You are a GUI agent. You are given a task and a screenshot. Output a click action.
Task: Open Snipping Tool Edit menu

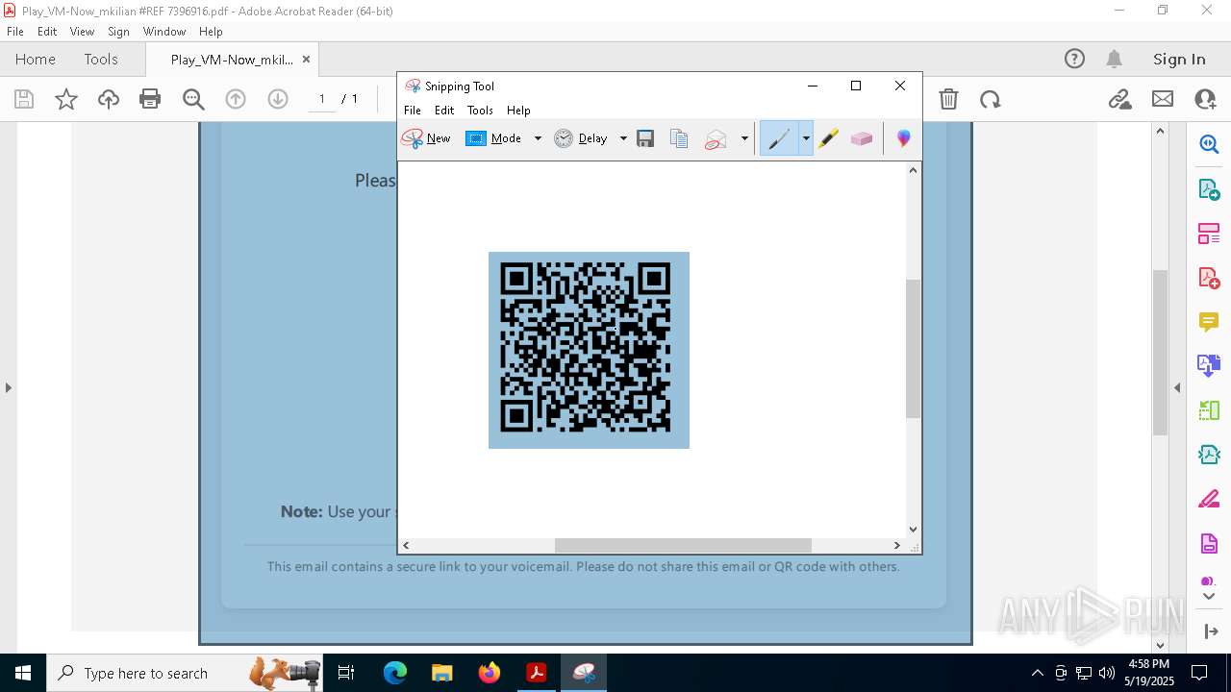click(444, 111)
